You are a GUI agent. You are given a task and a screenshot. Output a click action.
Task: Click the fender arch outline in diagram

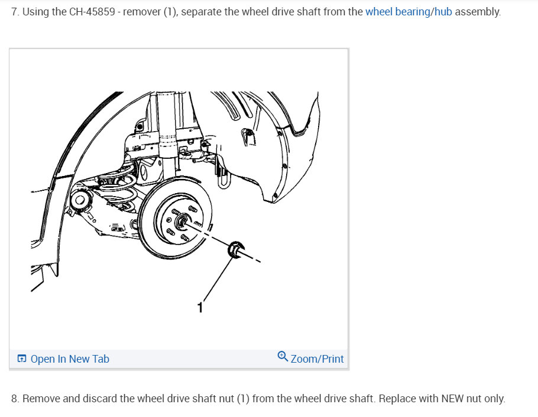pyautogui.click(x=69, y=165)
